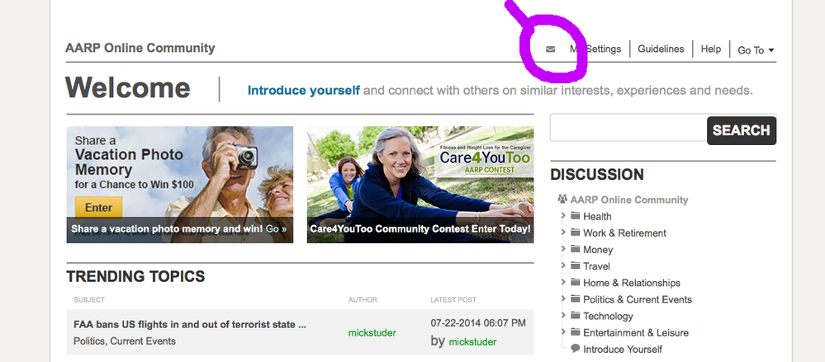Click the LATEST POST column header
The image size is (825, 362).
453,300
